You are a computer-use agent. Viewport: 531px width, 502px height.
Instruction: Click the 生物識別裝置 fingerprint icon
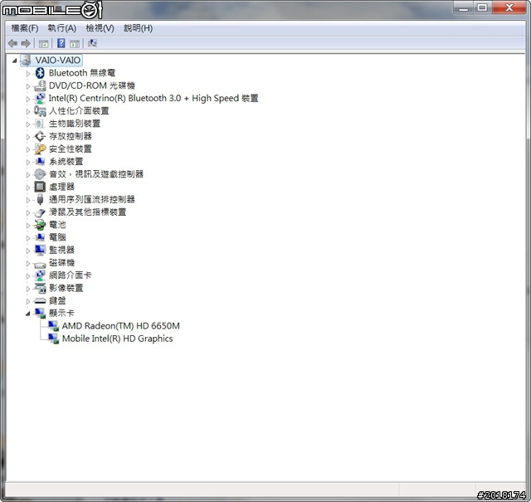[x=40, y=124]
